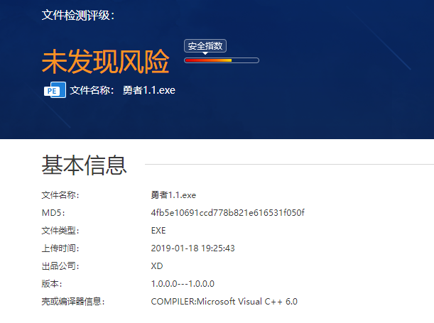Click 勇者1.1.exe next to the PE icon
The width and height of the screenshot is (434, 323).
coord(148,90)
